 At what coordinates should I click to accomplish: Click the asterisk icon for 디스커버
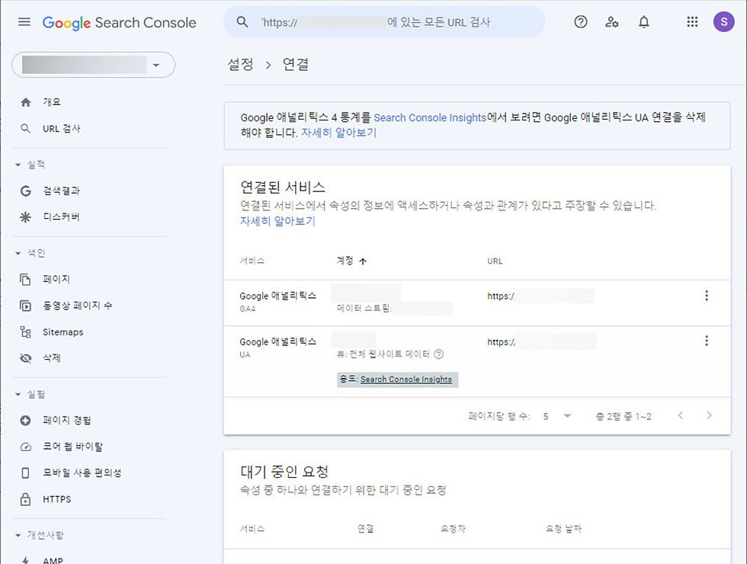pos(25,217)
